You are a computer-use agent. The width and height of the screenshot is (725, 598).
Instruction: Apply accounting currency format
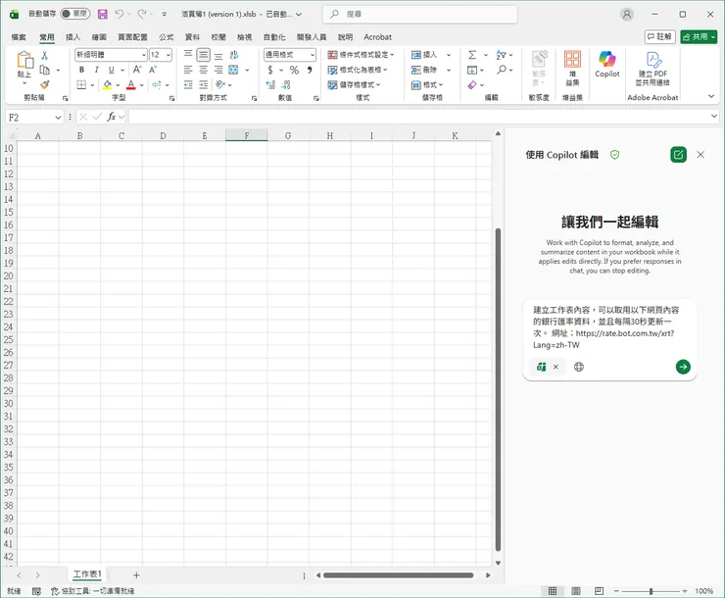click(x=270, y=71)
